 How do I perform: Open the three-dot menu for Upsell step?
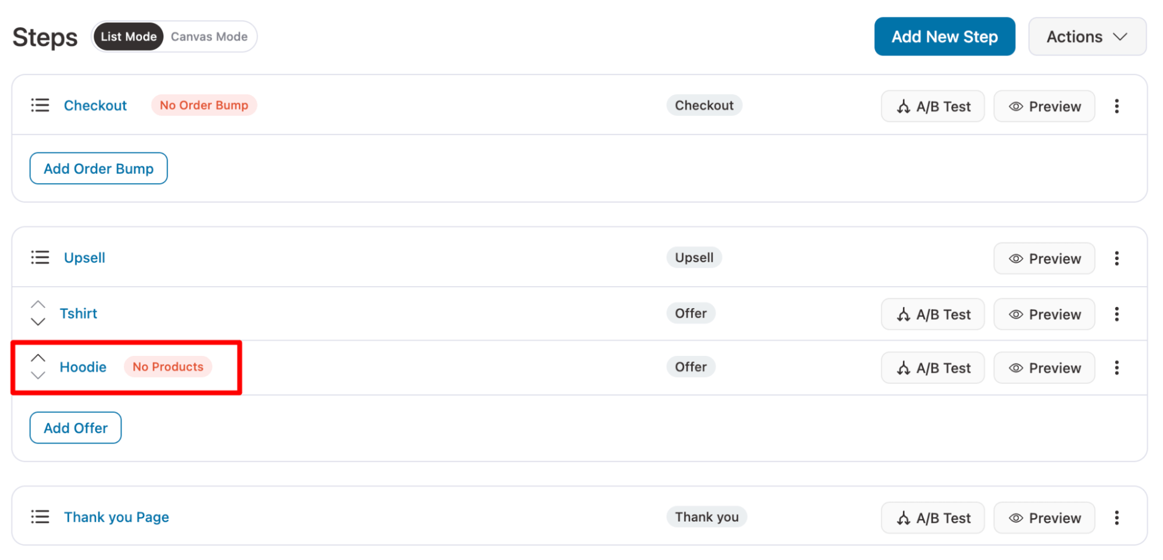tap(1116, 258)
